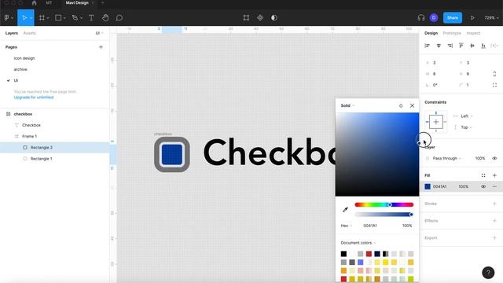Open fill Style library icon
The width and height of the screenshot is (503, 283).
tap(483, 175)
